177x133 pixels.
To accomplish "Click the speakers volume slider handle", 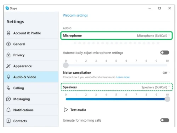I will [167, 99].
